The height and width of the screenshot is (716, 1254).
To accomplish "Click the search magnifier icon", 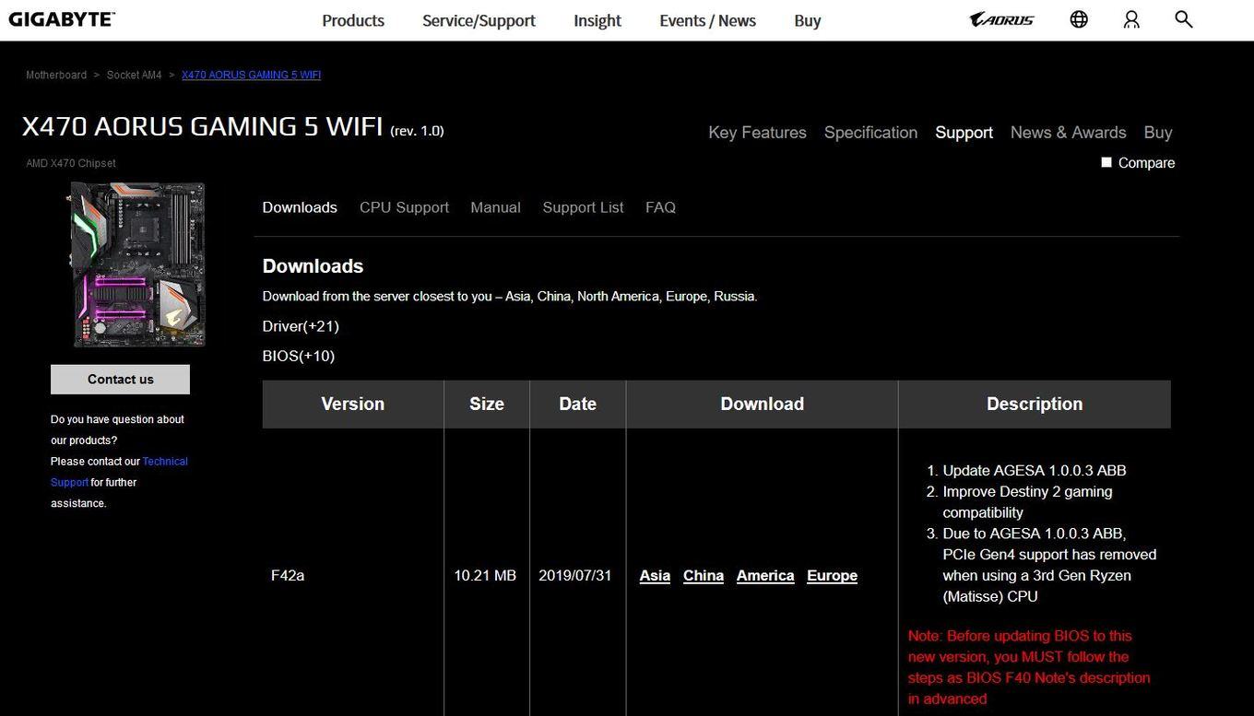I will [1184, 19].
